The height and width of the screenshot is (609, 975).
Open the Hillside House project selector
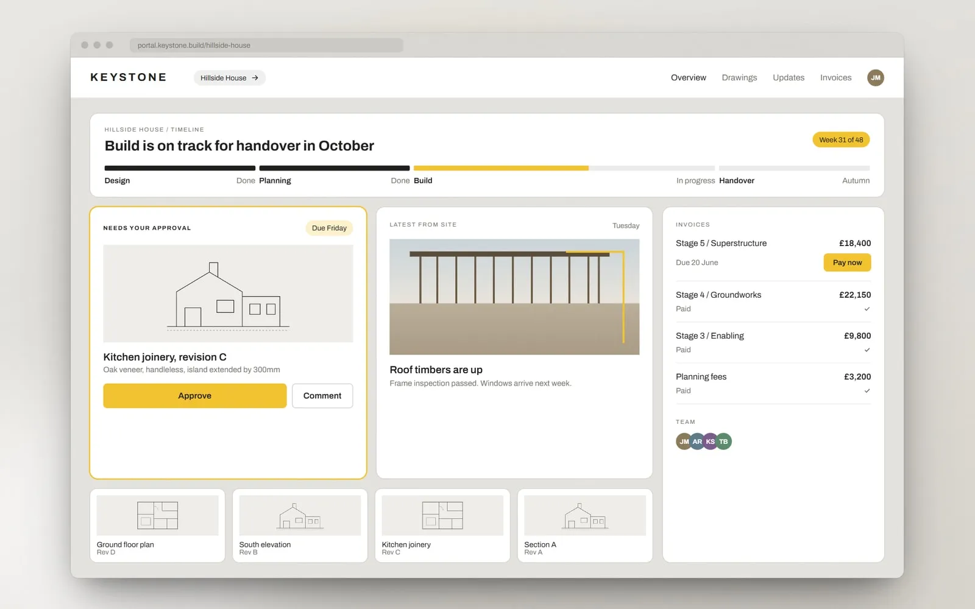click(230, 78)
